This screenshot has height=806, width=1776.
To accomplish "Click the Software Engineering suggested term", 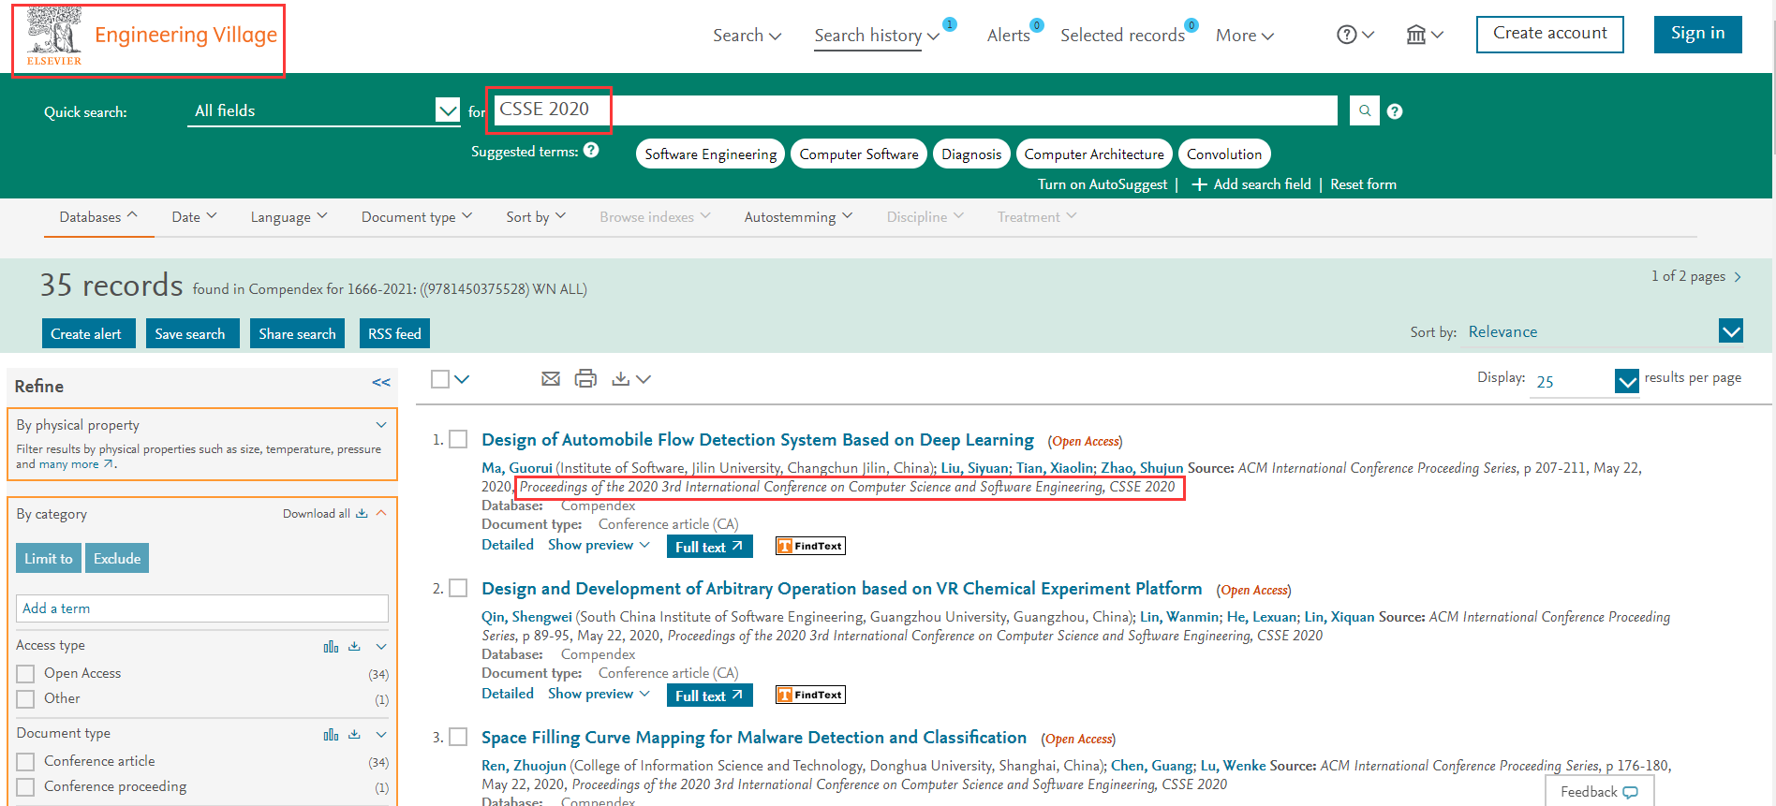I will [710, 154].
